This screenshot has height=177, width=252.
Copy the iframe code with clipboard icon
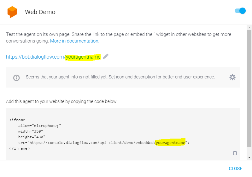tap(235, 153)
